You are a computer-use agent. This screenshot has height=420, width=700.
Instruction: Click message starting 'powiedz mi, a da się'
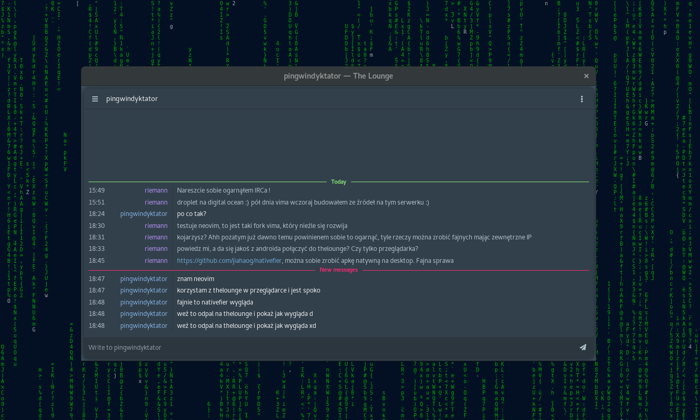coord(297,249)
